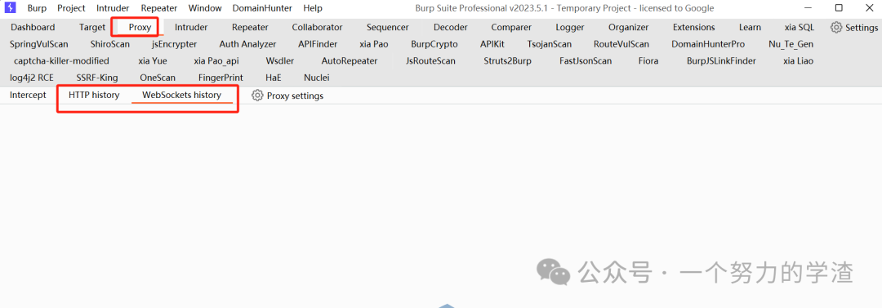Open the Settings gear at top right
The width and height of the screenshot is (882, 308).
point(836,27)
